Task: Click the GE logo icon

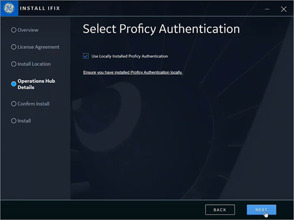Action: point(9,8)
